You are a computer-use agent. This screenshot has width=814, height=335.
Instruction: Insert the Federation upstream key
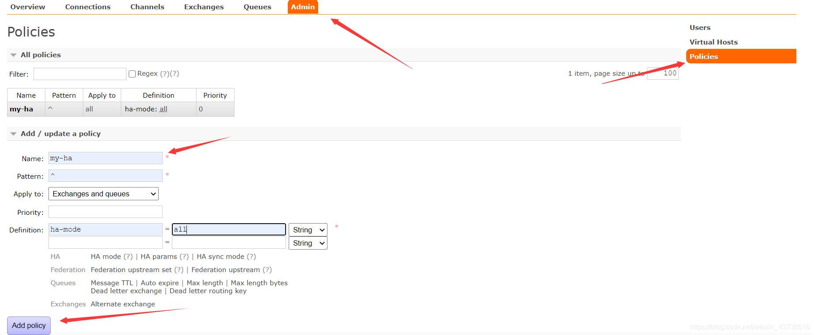point(226,270)
